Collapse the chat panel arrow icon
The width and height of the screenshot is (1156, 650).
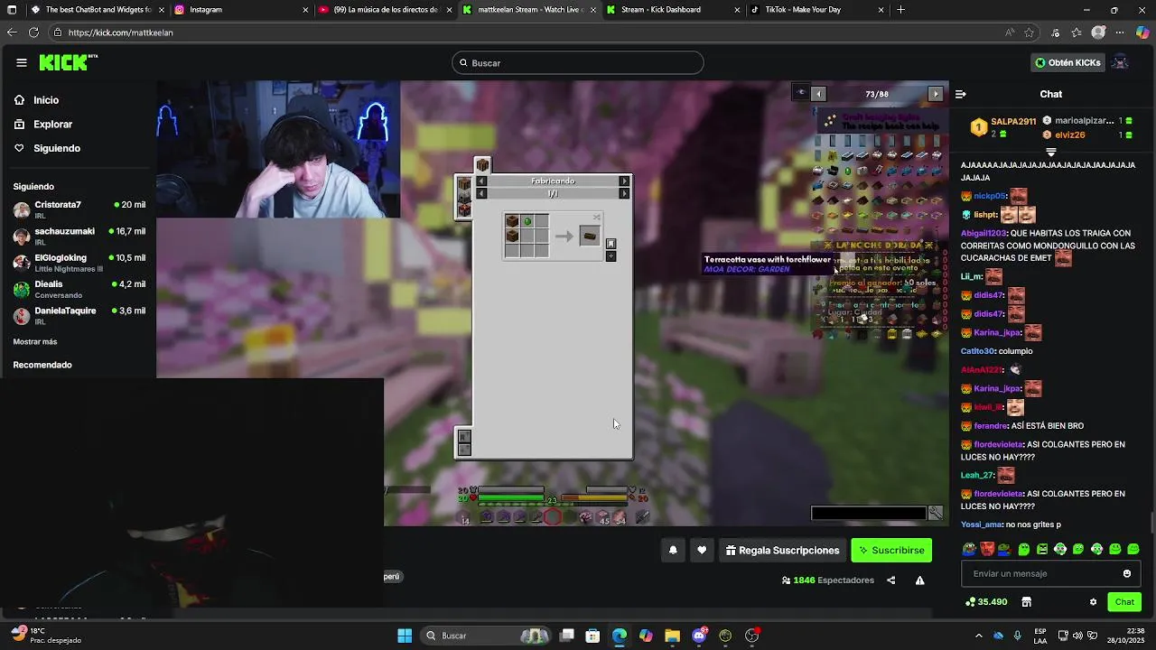click(x=961, y=94)
